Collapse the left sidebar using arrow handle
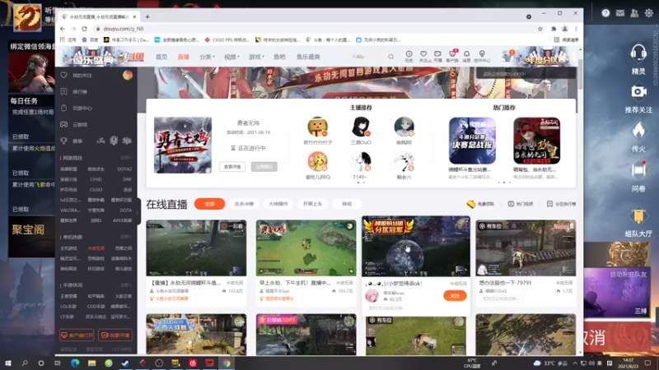The height and width of the screenshot is (370, 659). click(138, 212)
